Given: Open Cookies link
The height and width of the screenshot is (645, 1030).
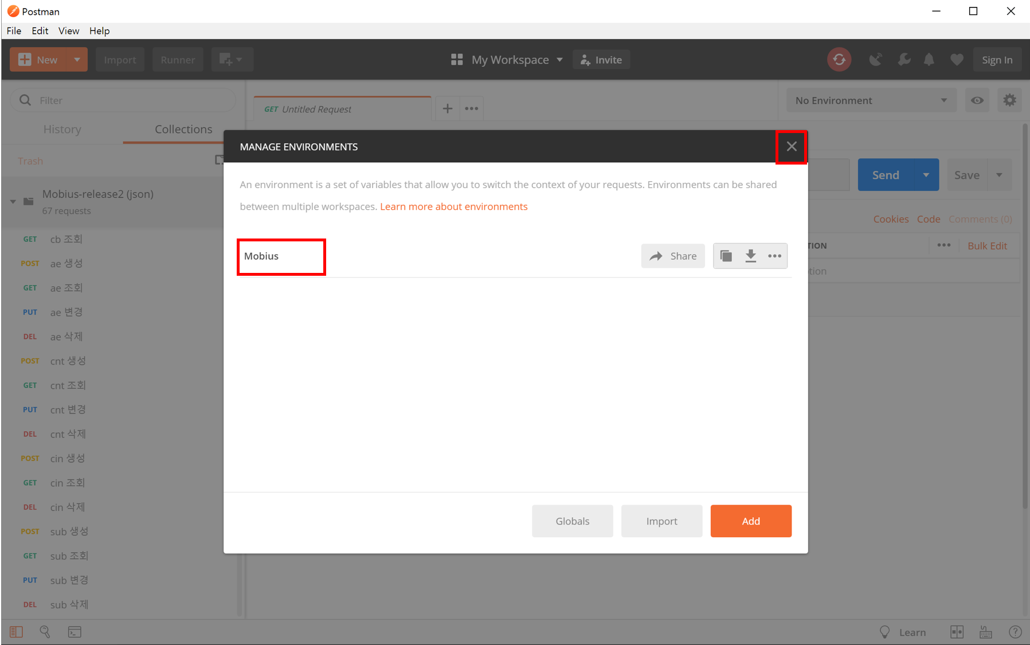Looking at the screenshot, I should (891, 219).
